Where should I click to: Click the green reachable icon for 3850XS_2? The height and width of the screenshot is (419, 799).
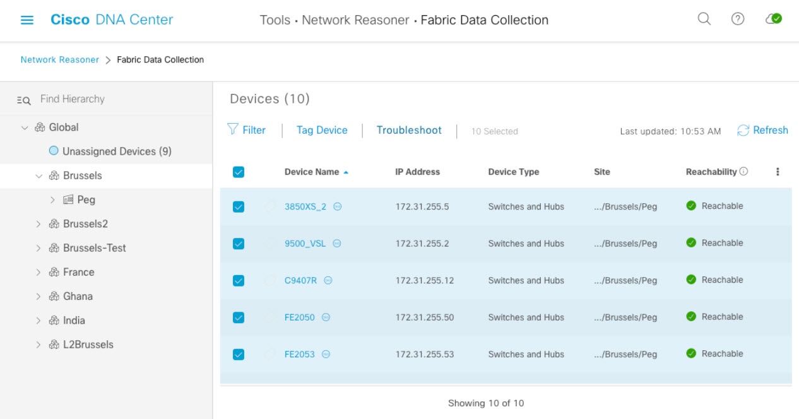(x=691, y=206)
